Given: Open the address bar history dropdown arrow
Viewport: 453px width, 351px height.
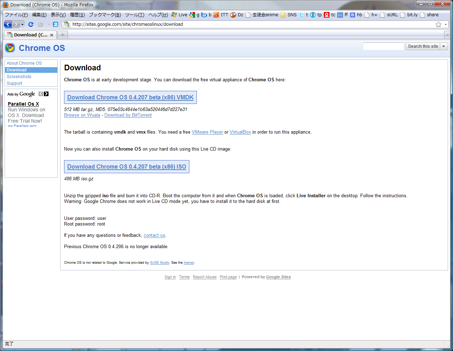Looking at the screenshot, I should (446, 24).
